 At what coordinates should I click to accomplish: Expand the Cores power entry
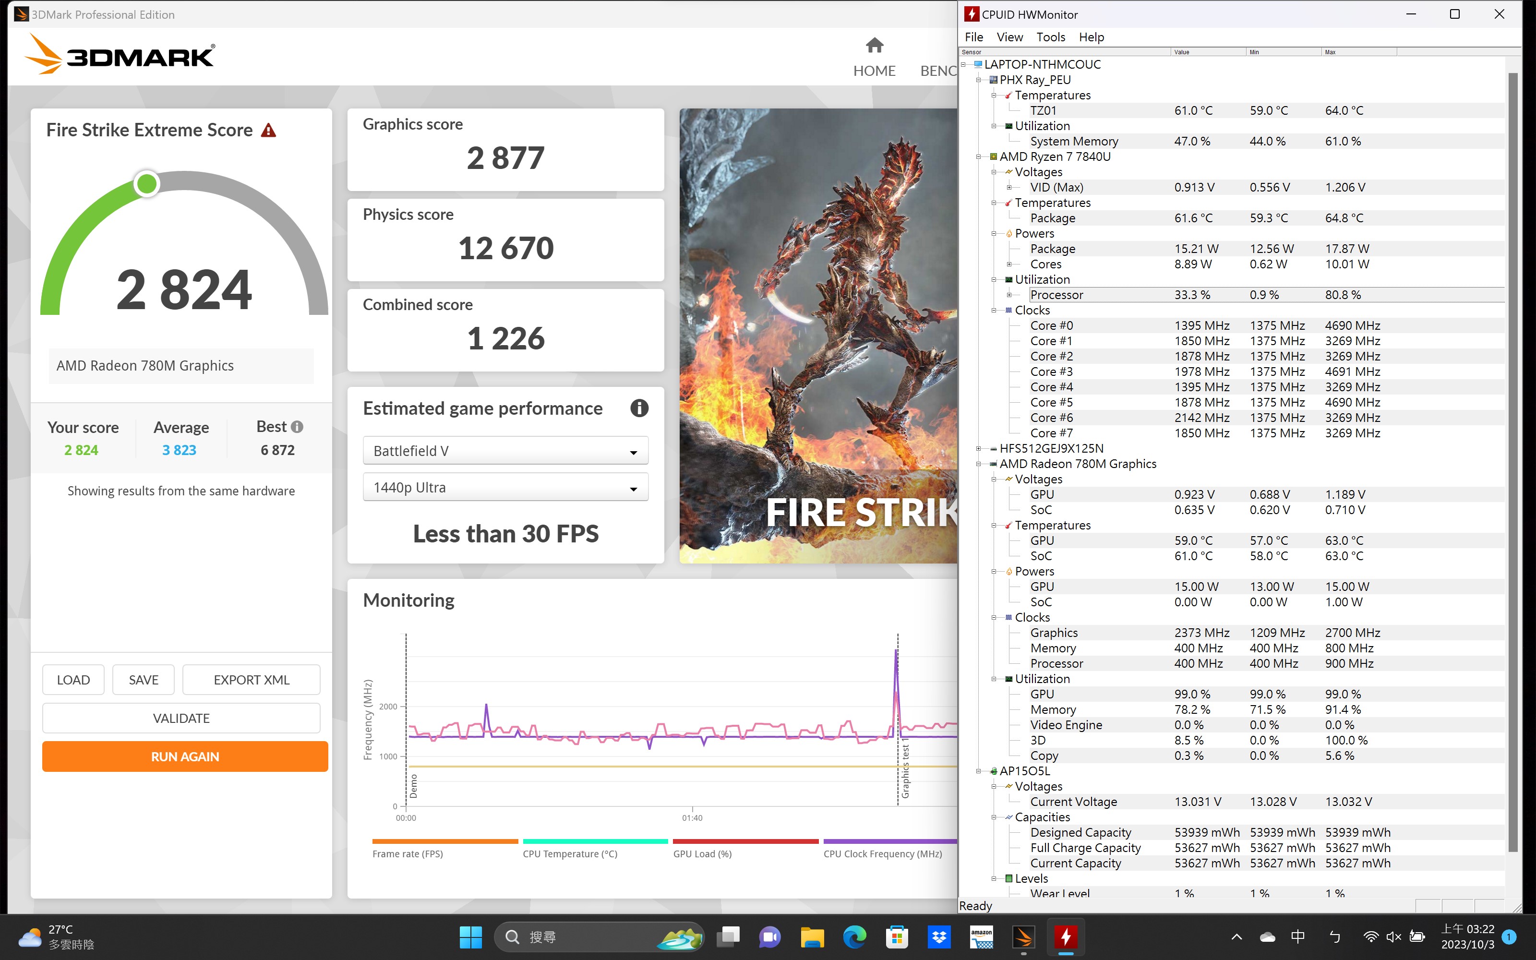click(x=1009, y=264)
